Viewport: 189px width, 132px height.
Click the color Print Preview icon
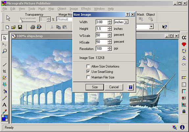tap(39, 27)
